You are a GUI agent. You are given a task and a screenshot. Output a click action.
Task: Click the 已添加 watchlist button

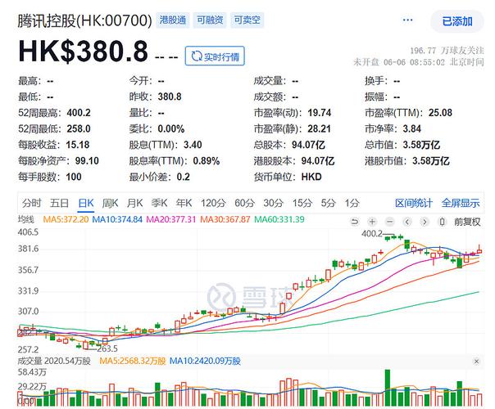coord(457,21)
